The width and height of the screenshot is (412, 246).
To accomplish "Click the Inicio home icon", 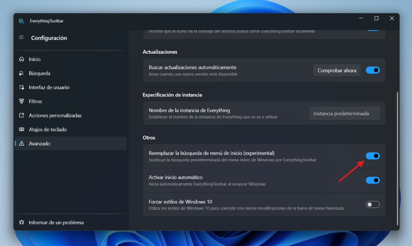I will (x=22, y=59).
